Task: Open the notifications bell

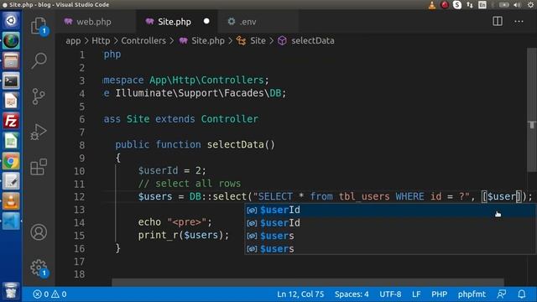Action: click(522, 294)
